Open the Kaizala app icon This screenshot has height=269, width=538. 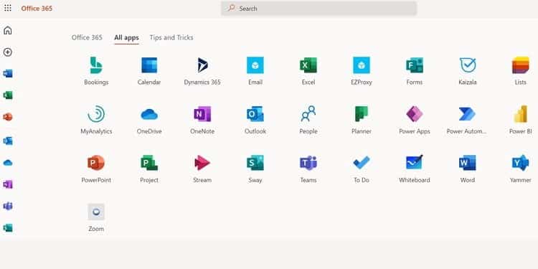click(468, 65)
